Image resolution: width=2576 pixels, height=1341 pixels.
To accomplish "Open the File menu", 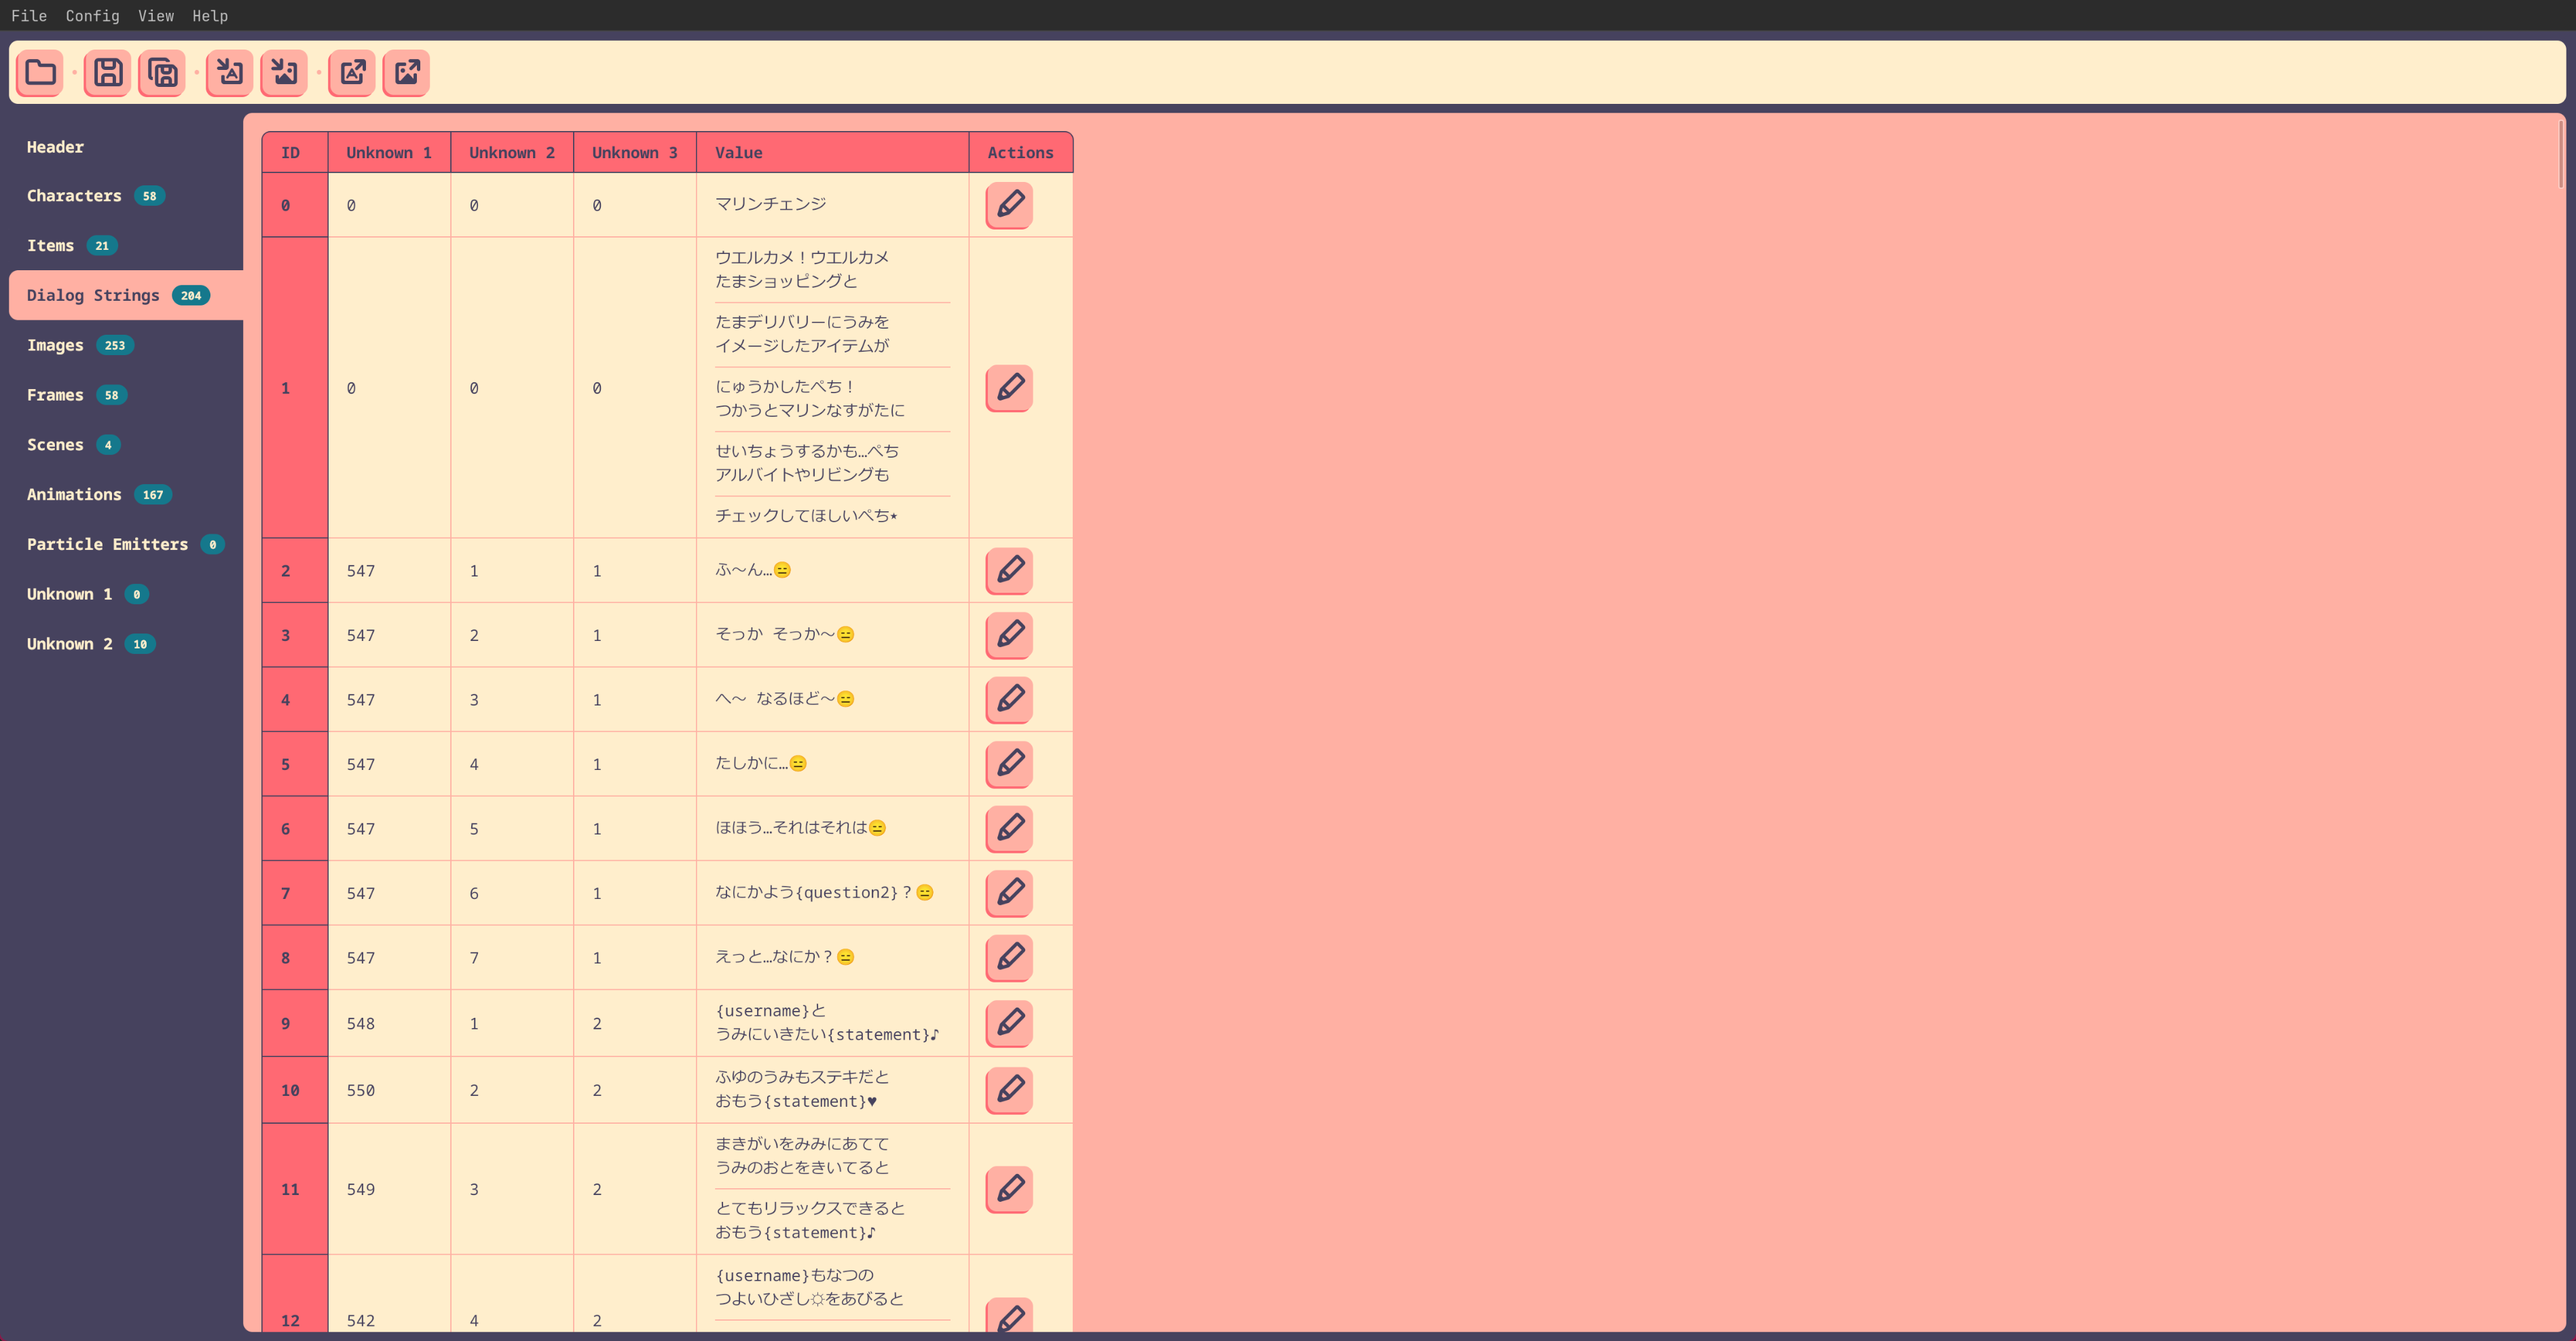I will pos(29,16).
